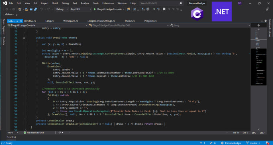
Task: Collapse the Draw method outlining at line 31
Action: click(x=24, y=38)
